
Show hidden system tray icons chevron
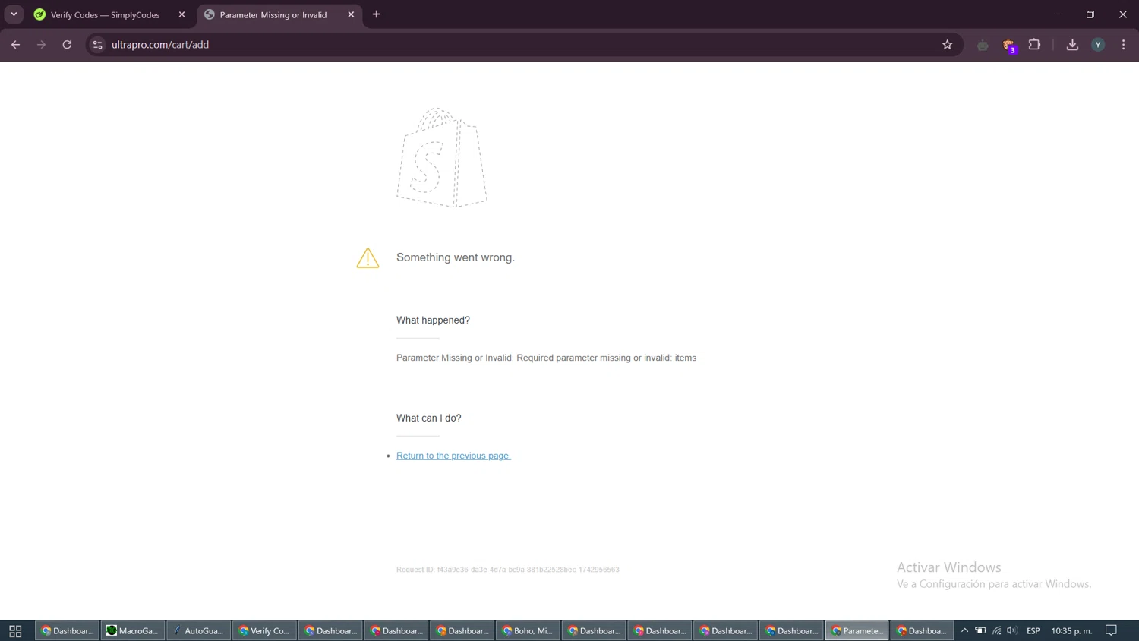964,630
